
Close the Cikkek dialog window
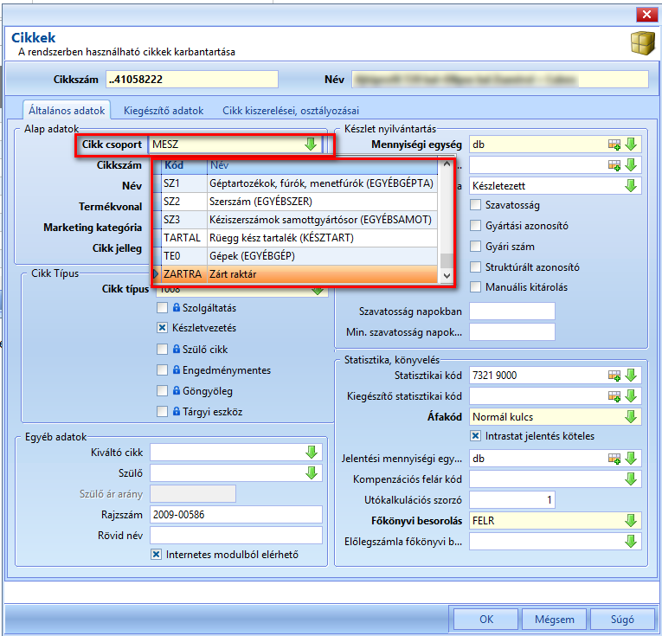point(646,15)
